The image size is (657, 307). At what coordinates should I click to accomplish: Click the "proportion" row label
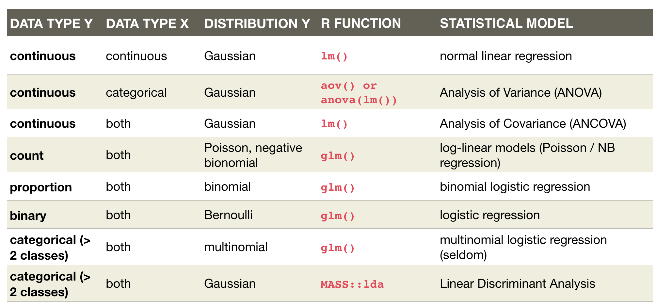click(41, 187)
